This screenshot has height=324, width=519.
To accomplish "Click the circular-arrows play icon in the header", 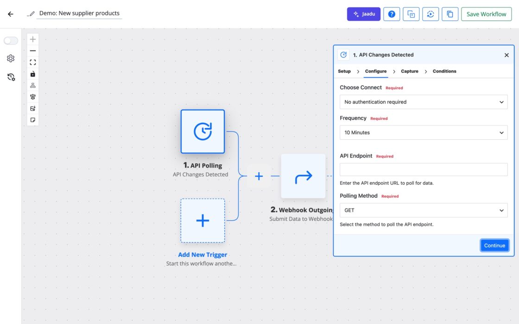I will pyautogui.click(x=430, y=14).
